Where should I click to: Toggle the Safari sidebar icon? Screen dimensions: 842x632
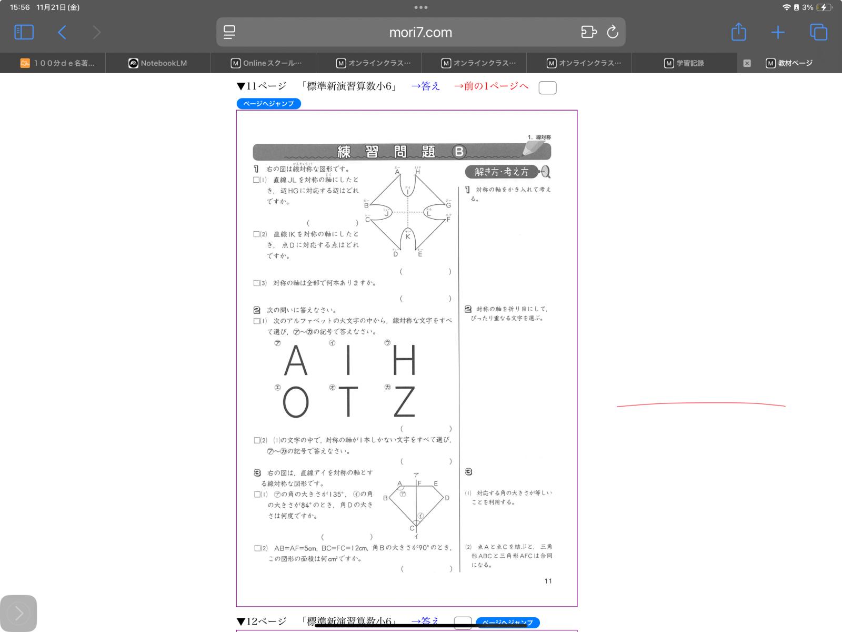click(x=24, y=32)
